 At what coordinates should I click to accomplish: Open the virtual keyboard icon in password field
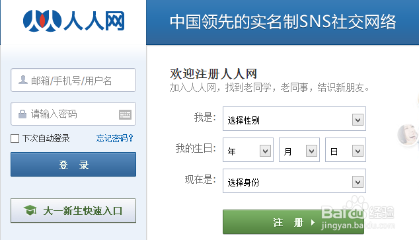pos(125,114)
